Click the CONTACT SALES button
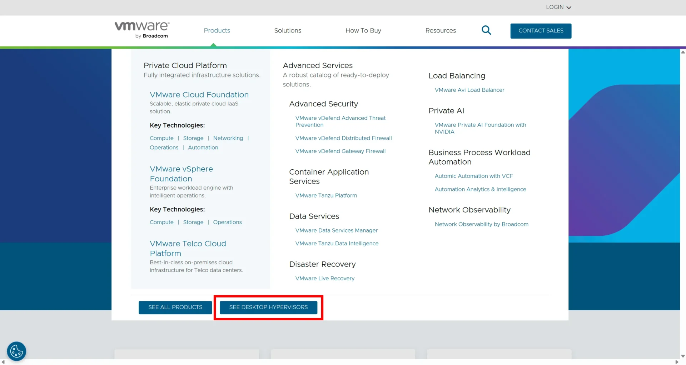This screenshot has height=365, width=686. click(x=541, y=31)
